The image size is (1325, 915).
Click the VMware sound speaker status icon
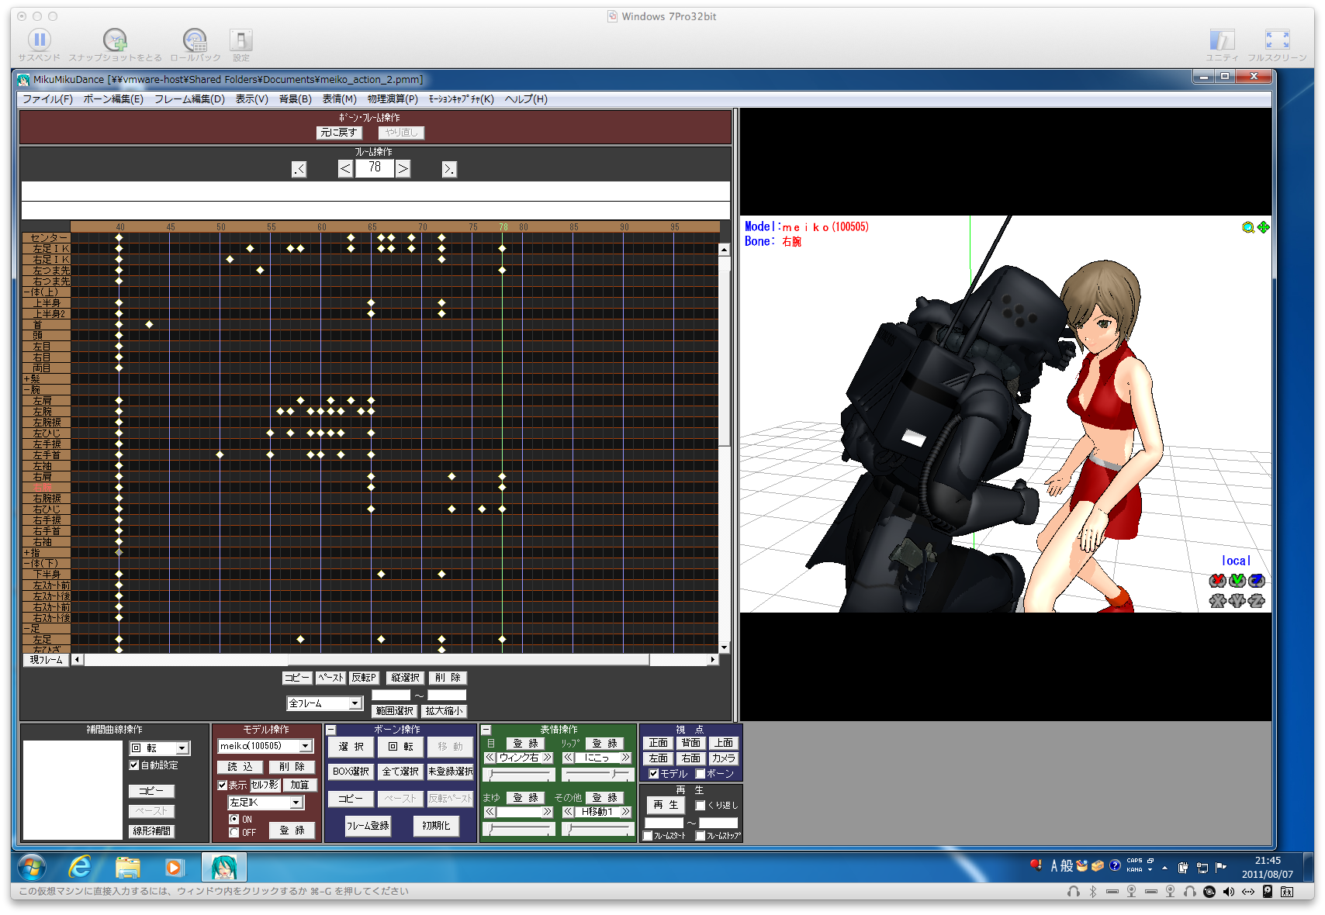(x=1228, y=892)
